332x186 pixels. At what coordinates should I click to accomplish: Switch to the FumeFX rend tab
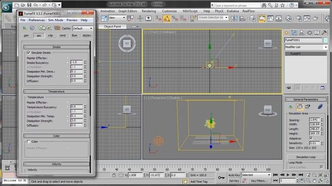pyautogui.click(x=62, y=36)
